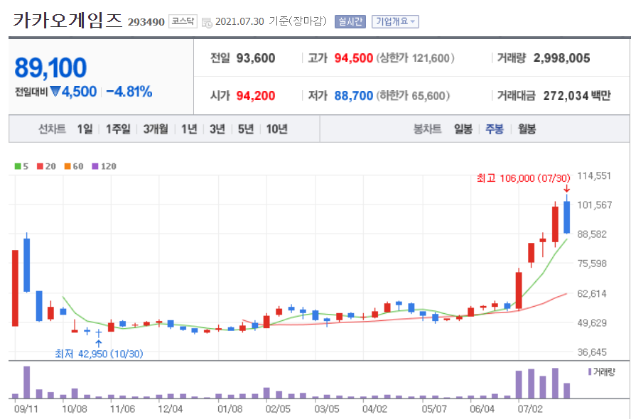Click the 시가 value 94,200
This screenshot has width=631, height=419.
tap(256, 96)
